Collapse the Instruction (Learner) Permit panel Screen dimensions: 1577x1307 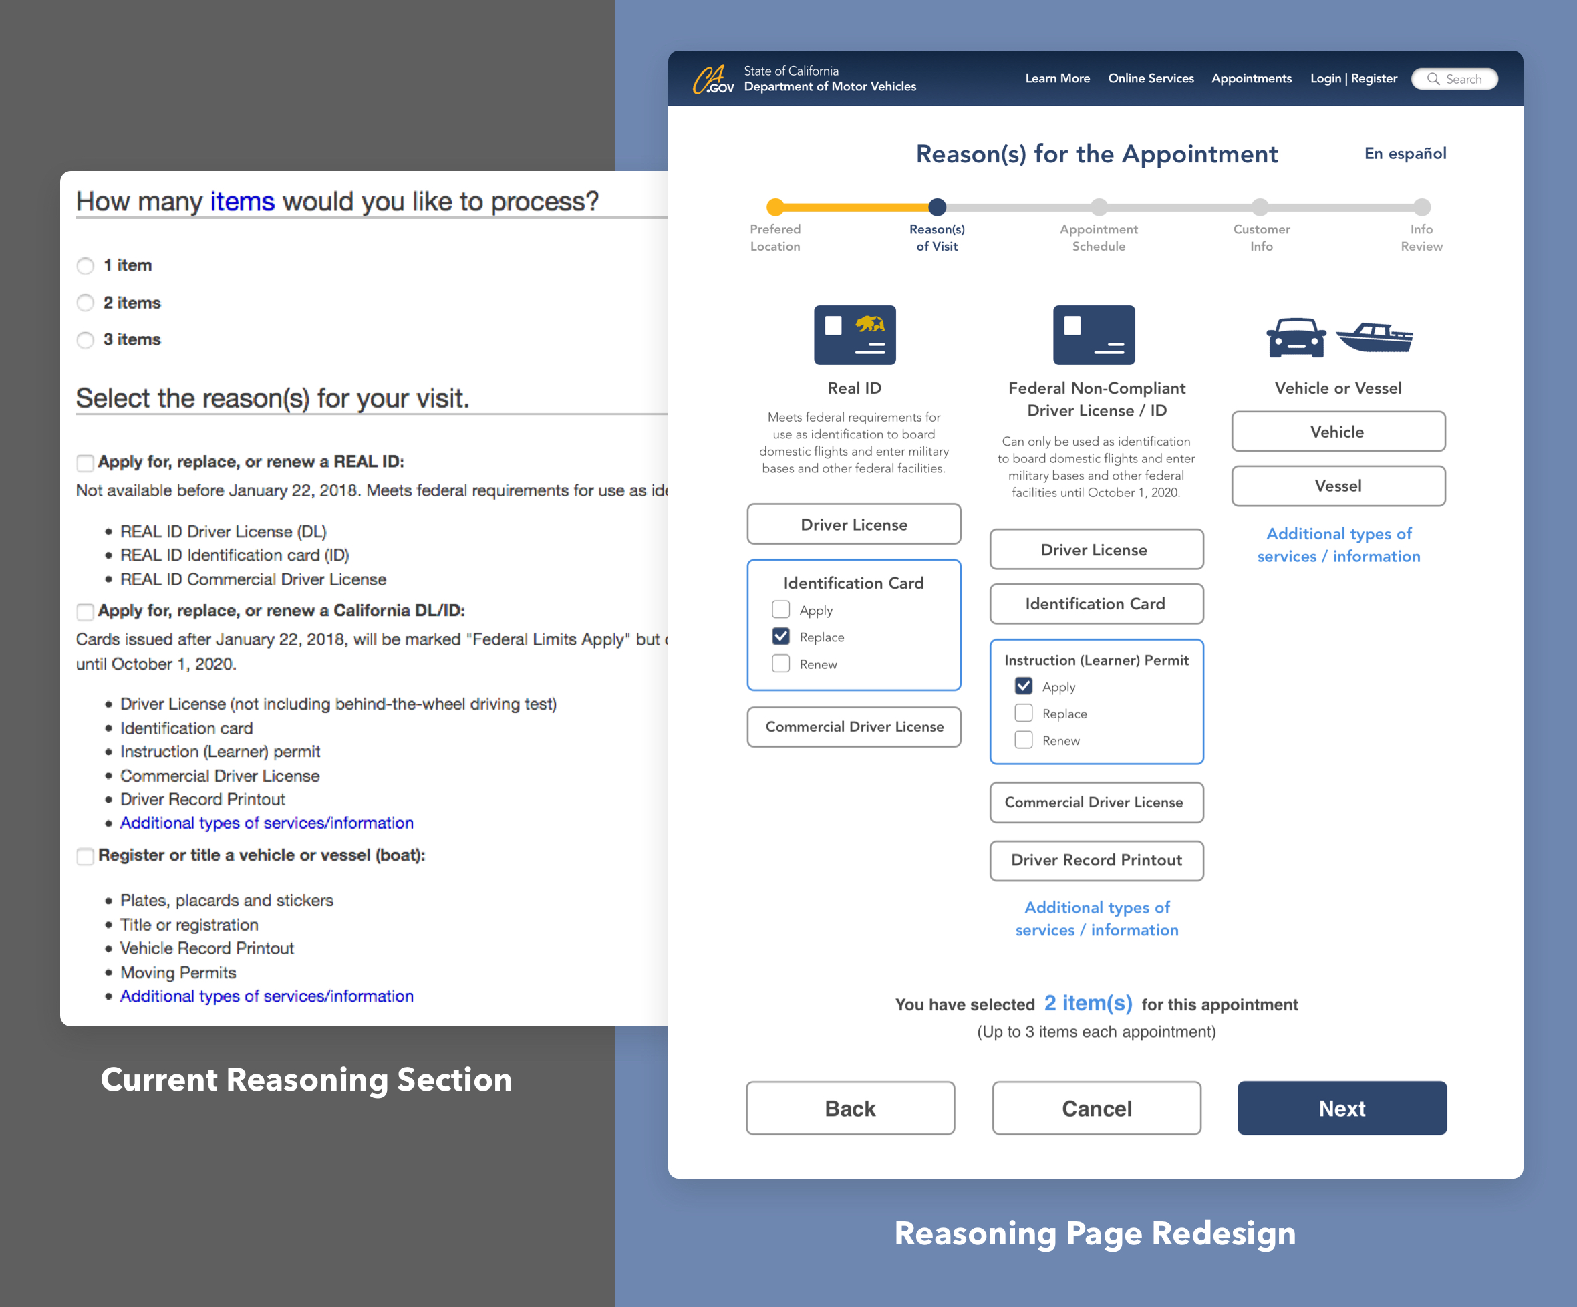pos(1097,660)
